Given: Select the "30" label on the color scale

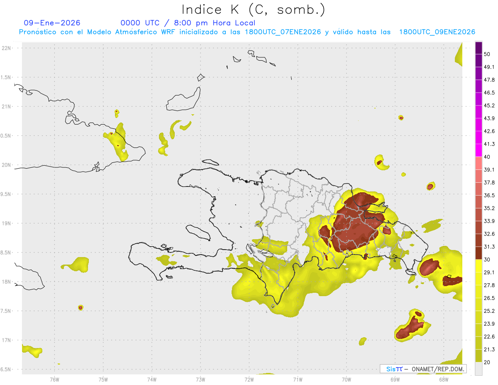Looking at the screenshot, I should 487,260.
